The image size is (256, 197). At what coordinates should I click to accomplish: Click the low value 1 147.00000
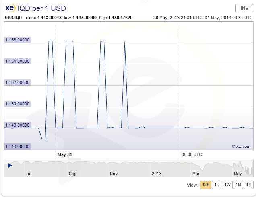[85, 18]
